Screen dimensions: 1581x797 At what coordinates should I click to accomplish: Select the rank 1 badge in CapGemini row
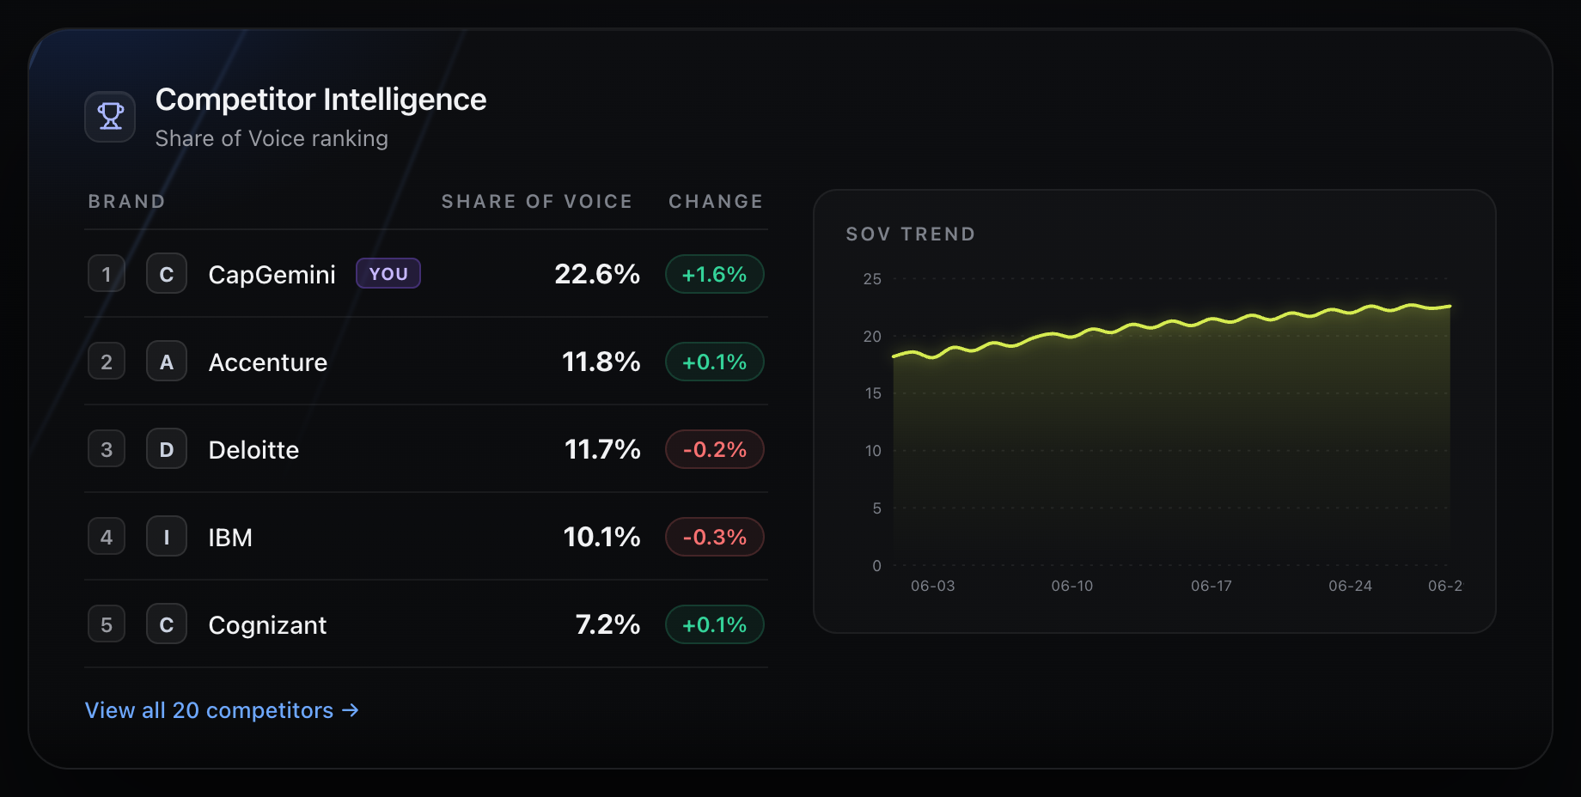[107, 274]
